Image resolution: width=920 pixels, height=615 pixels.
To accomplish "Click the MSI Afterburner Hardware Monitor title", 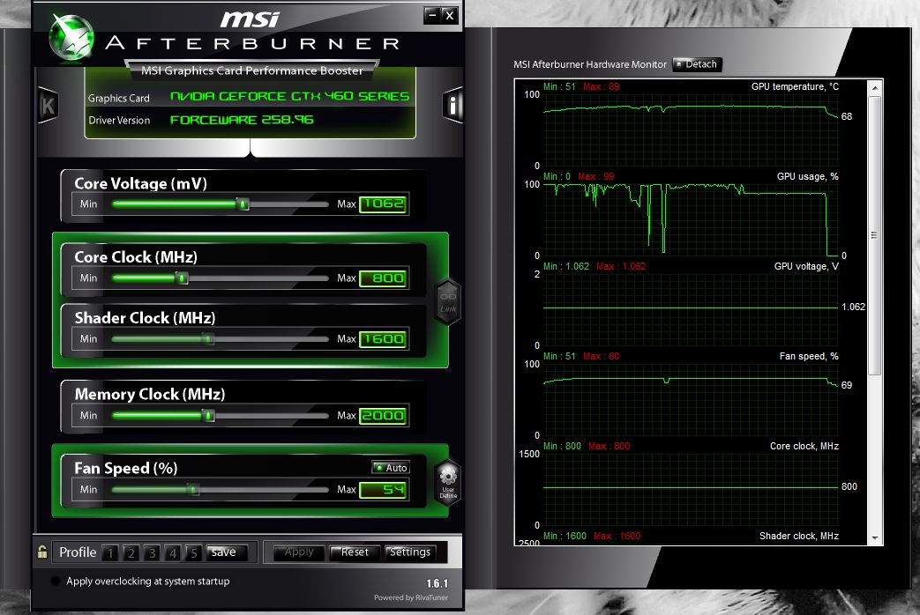I will click(590, 64).
